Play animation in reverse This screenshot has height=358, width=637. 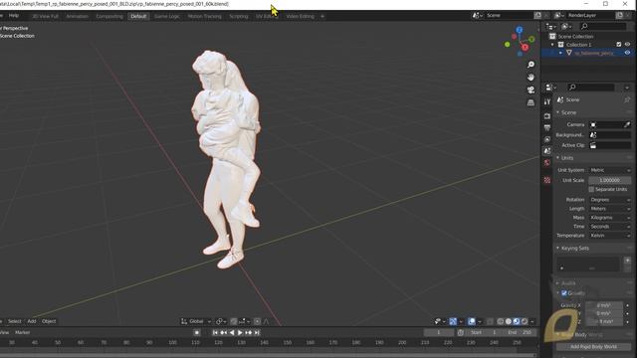click(232, 333)
